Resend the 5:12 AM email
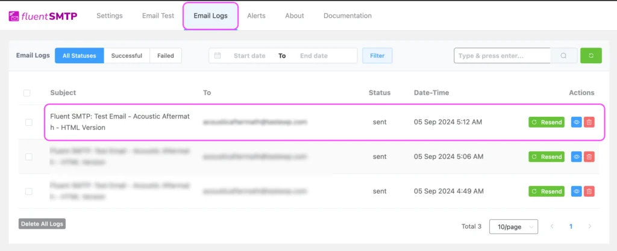The image size is (617, 251). (546, 122)
